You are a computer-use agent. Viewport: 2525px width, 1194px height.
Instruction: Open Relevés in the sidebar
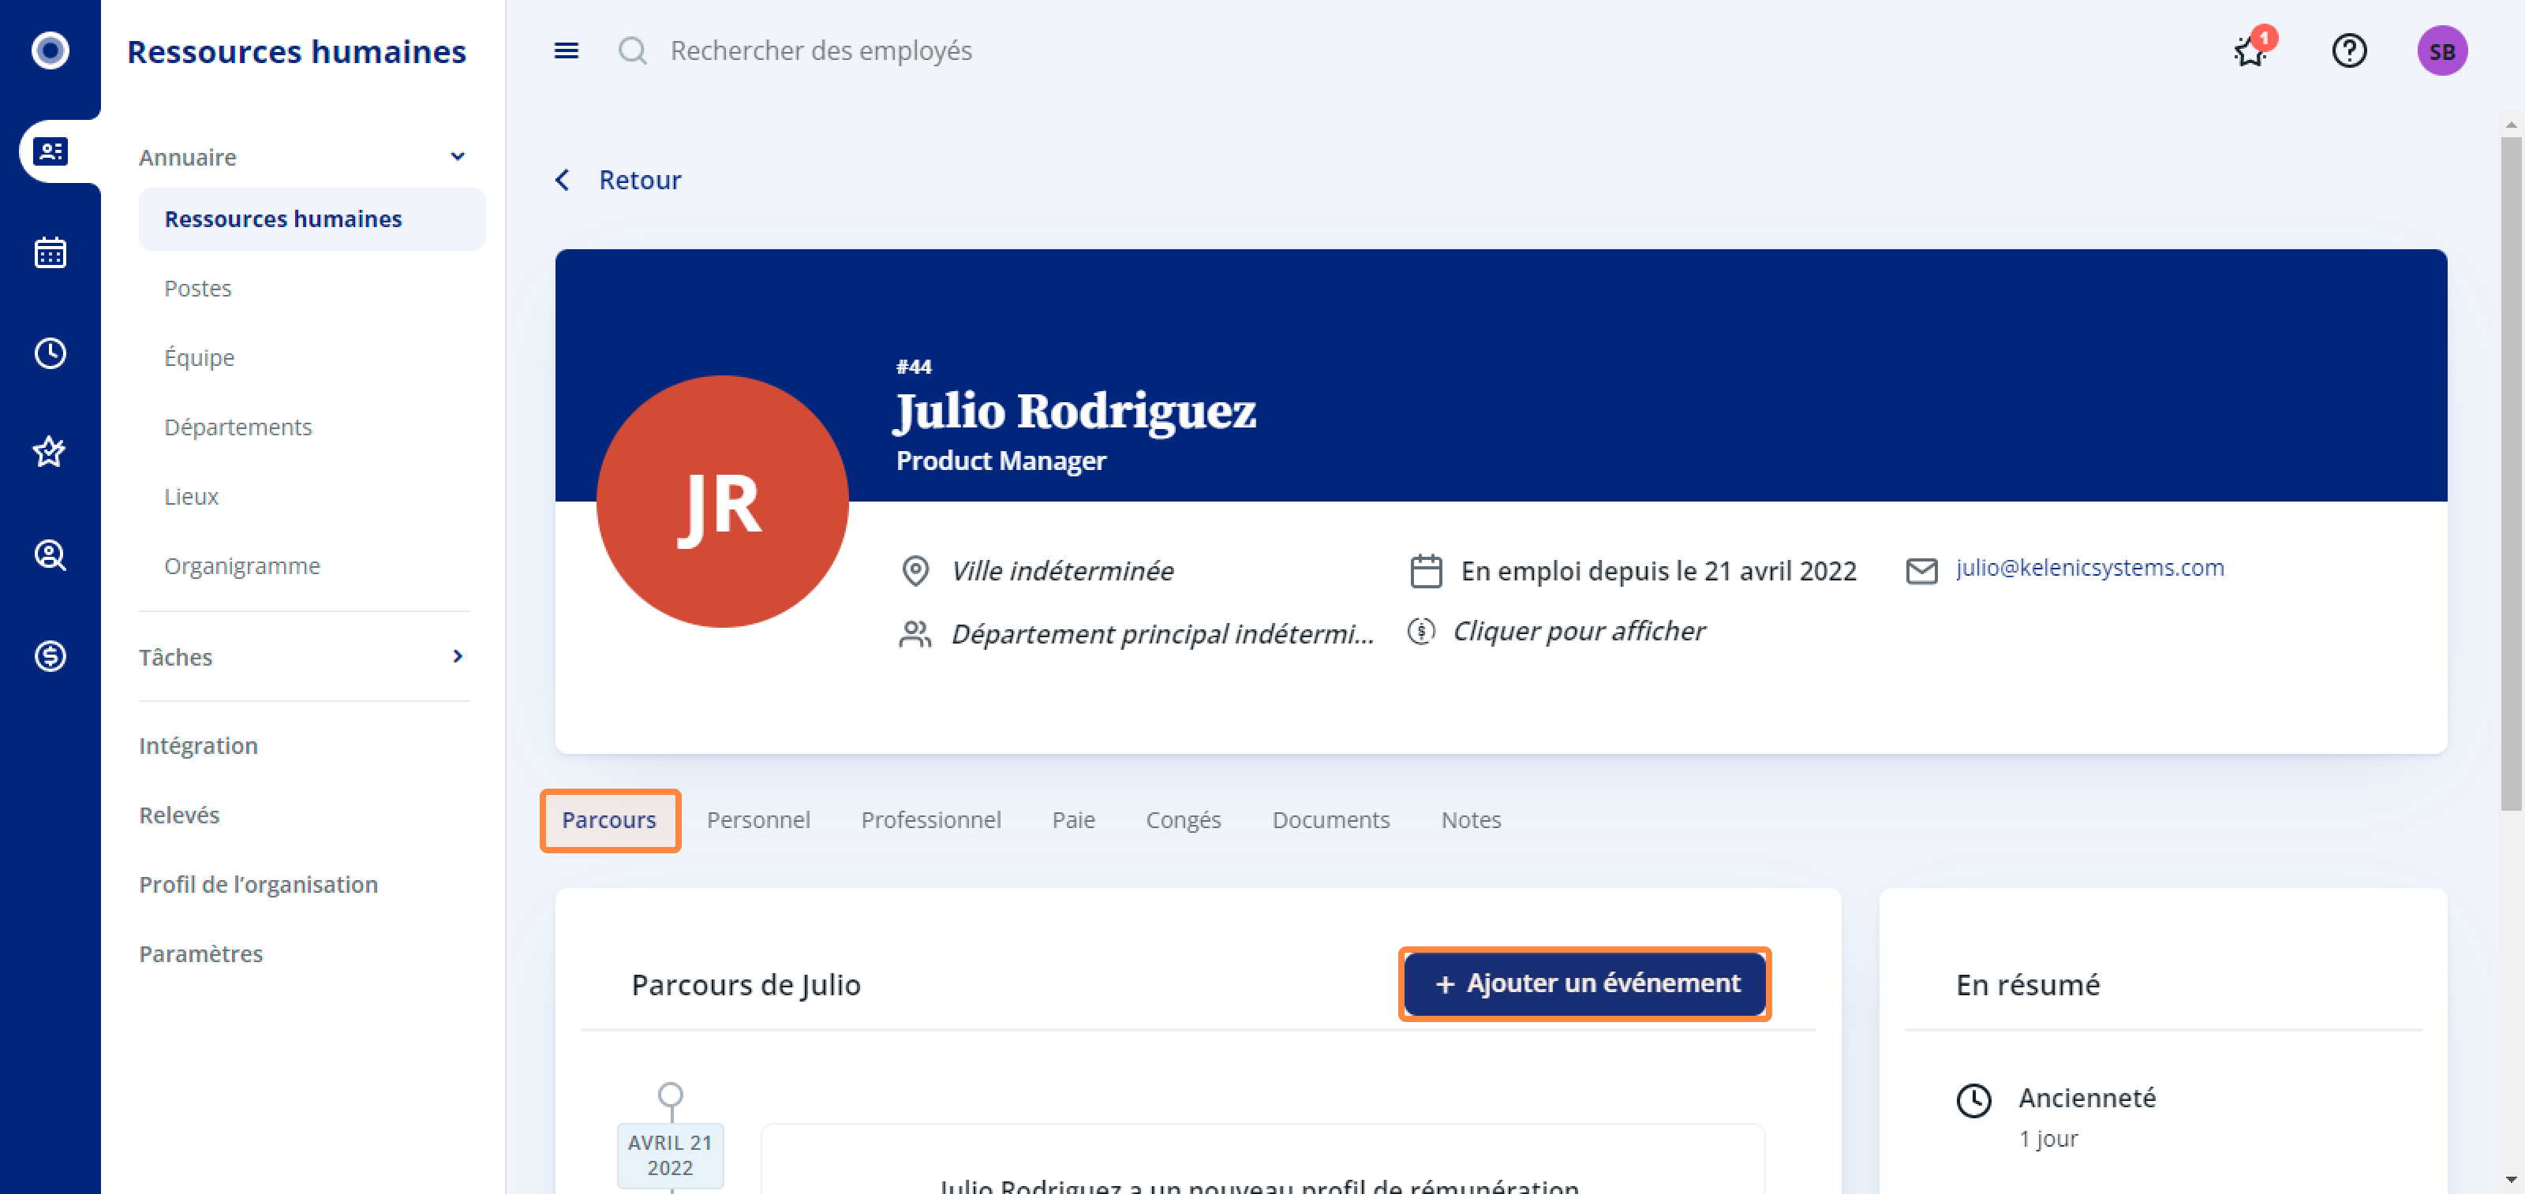click(x=179, y=816)
